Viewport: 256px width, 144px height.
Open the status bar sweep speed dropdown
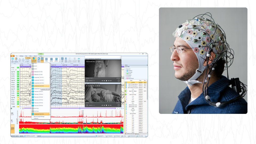point(118,136)
